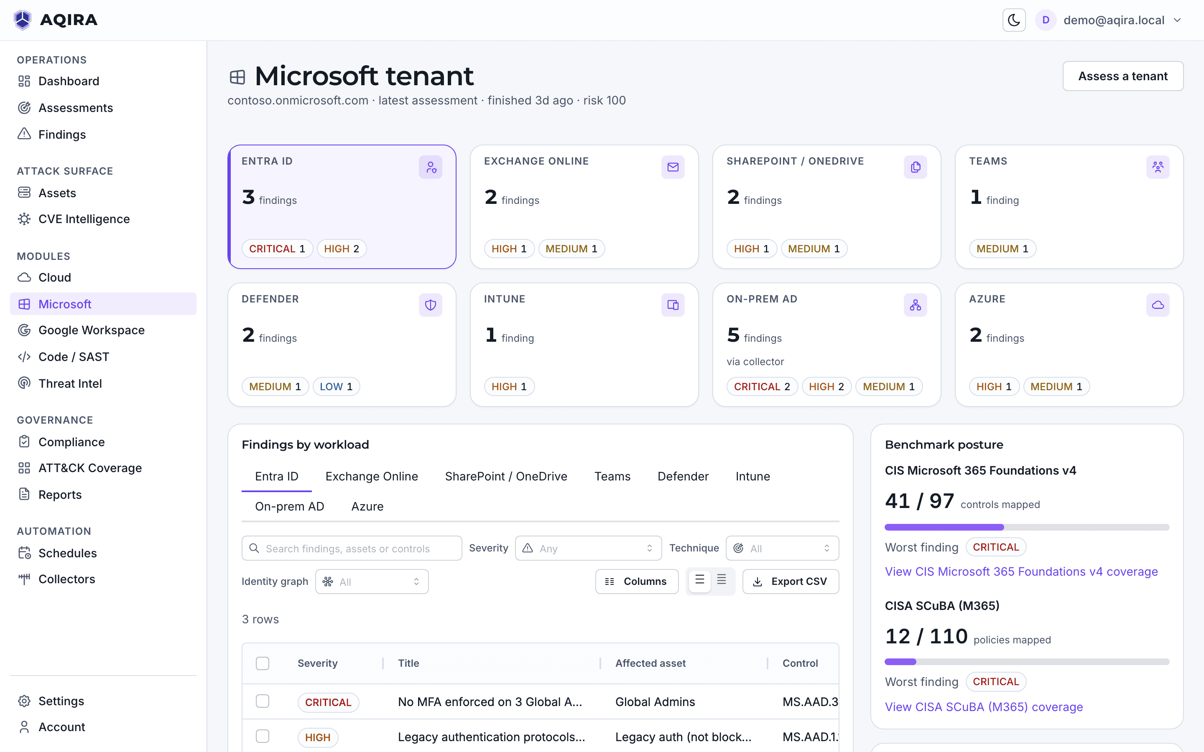Open View CIS Microsoft 365 Foundations v4 coverage
1204x752 pixels.
[x=1021, y=572]
